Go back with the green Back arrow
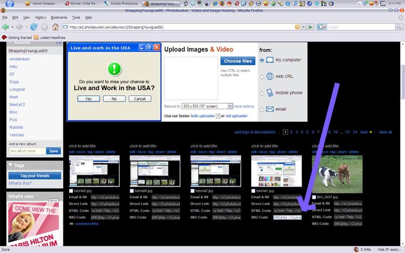The height and width of the screenshot is (253, 405). tap(6, 27)
